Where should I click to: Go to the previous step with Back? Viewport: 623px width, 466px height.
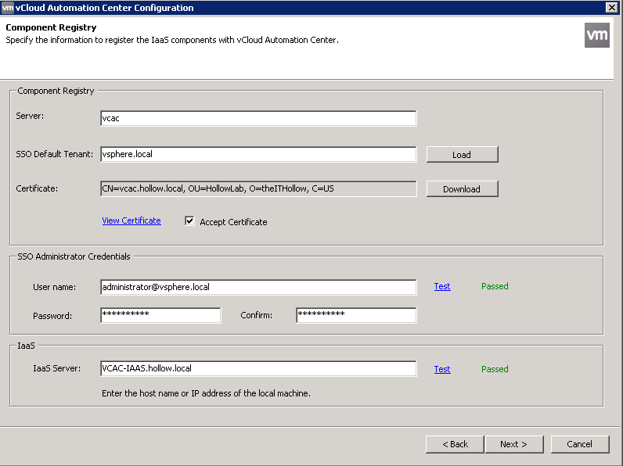click(455, 444)
